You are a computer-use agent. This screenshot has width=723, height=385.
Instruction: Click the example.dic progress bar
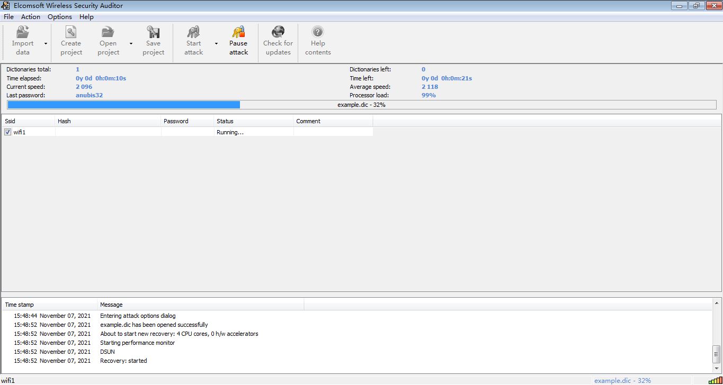coord(361,105)
